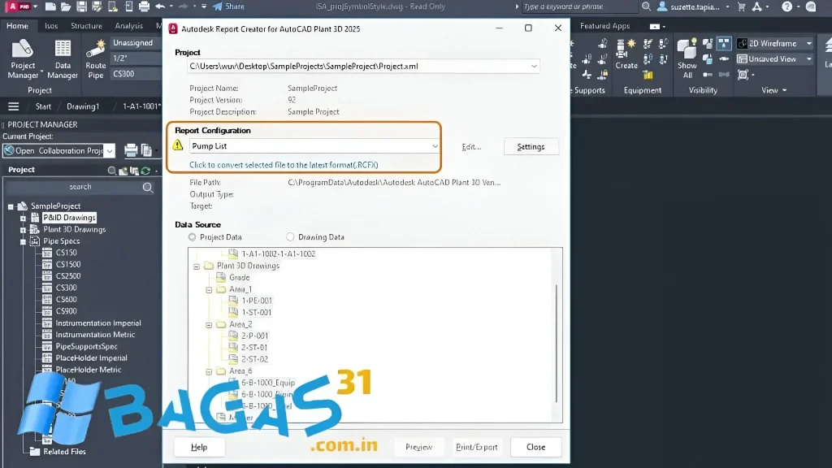Switch to the Start file tab
The width and height of the screenshot is (832, 468).
click(x=43, y=106)
